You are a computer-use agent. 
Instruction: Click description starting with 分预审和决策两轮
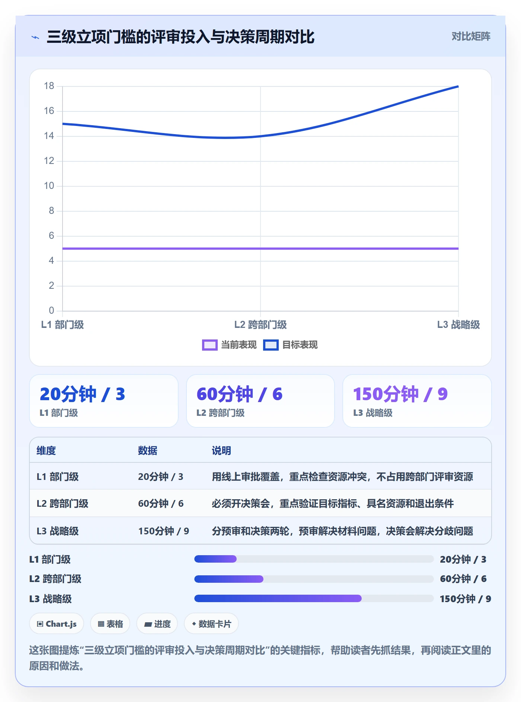click(x=342, y=531)
